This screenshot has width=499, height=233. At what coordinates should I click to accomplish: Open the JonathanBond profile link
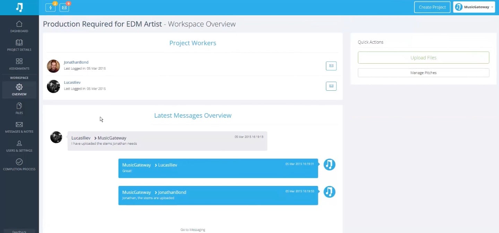tap(76, 62)
